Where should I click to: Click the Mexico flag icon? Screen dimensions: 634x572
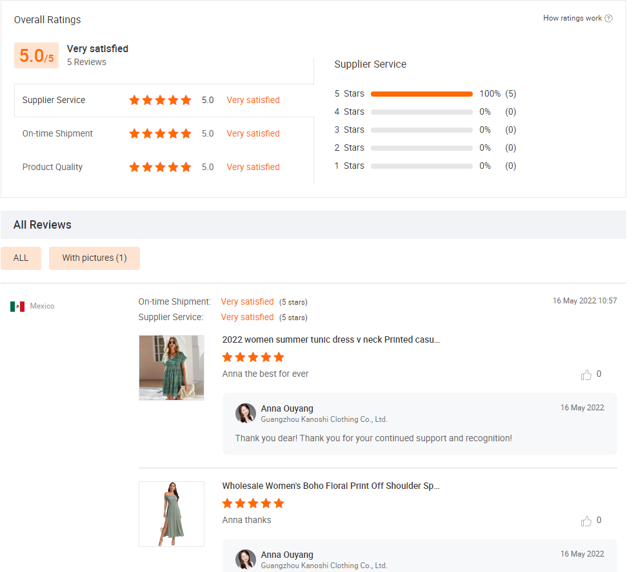point(17,306)
